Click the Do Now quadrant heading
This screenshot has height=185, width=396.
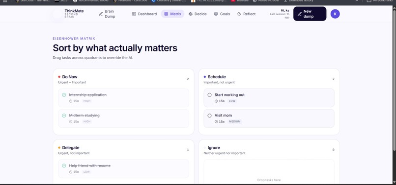[70, 77]
